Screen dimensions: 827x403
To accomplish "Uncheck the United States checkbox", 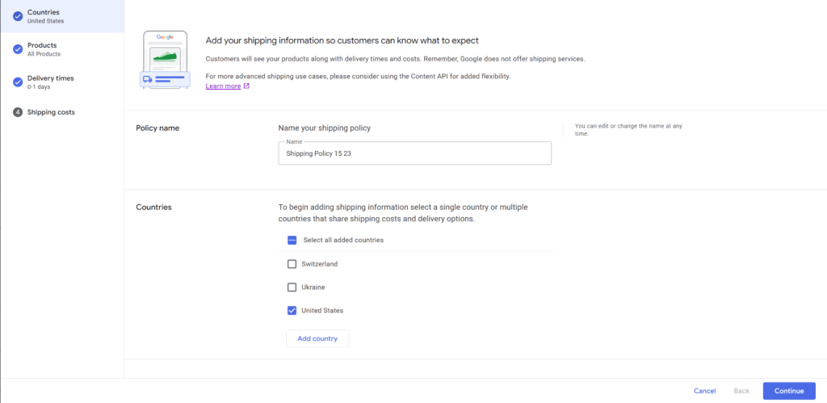I will coord(292,310).
